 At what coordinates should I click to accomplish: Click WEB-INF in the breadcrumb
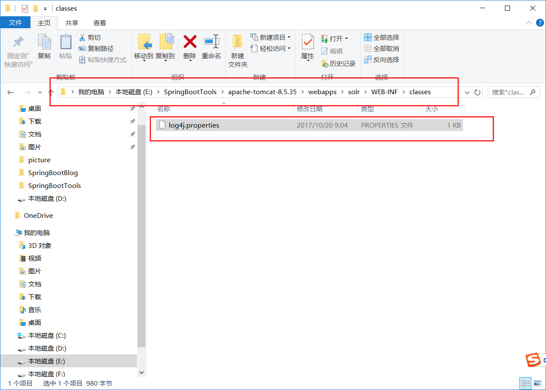(384, 92)
